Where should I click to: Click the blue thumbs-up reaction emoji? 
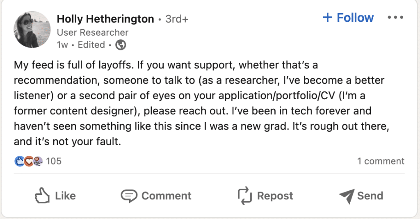coord(19,161)
